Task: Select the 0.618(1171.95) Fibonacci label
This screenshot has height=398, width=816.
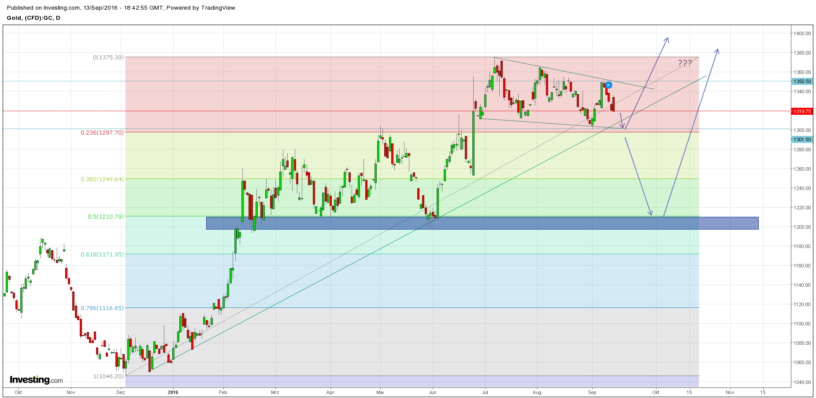Action: 102,254
